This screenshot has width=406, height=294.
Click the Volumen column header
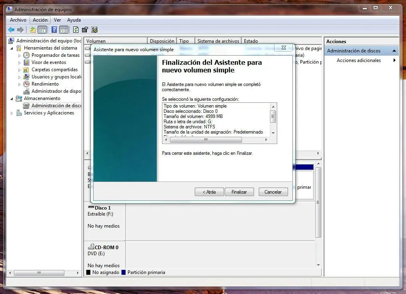[96, 41]
